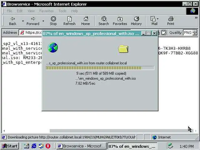Stop page loading with the Stop button

coord(53,21)
